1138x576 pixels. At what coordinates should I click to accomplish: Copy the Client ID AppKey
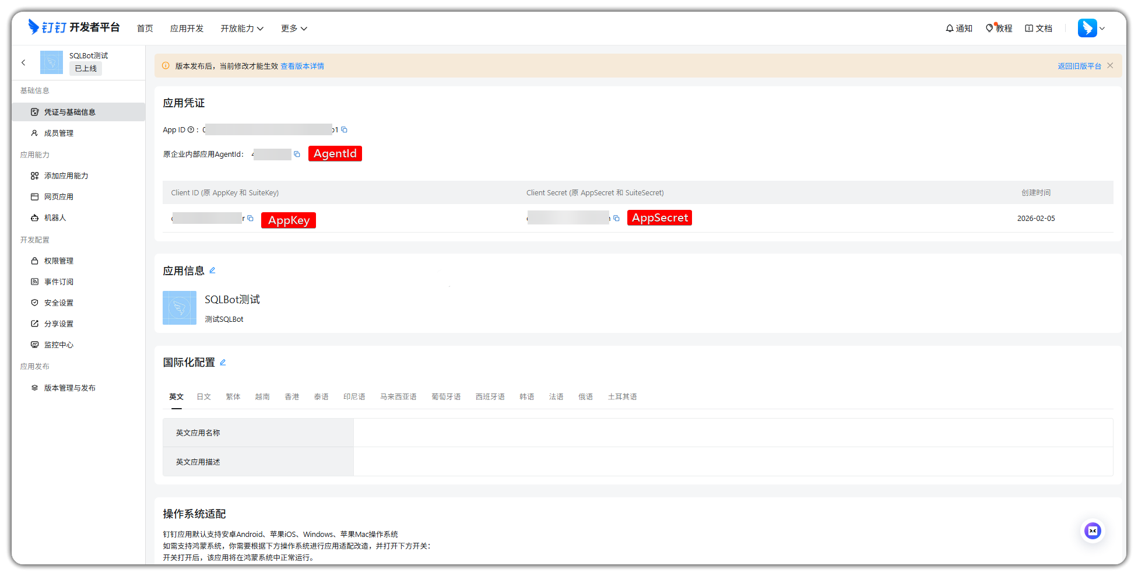coord(250,219)
